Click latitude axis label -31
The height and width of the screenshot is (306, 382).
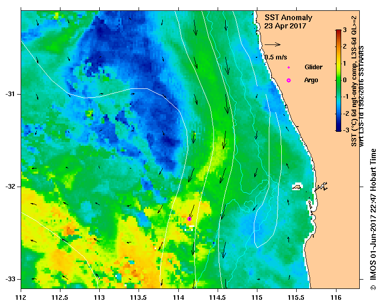(10, 94)
